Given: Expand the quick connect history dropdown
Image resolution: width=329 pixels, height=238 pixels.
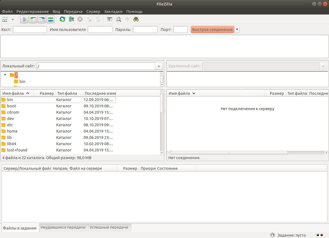Looking at the screenshot, I should tap(237, 30).
